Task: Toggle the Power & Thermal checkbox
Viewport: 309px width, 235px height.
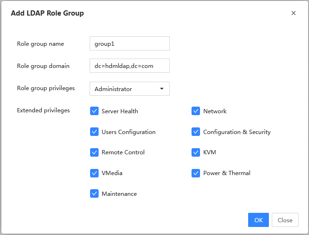Action: point(196,173)
